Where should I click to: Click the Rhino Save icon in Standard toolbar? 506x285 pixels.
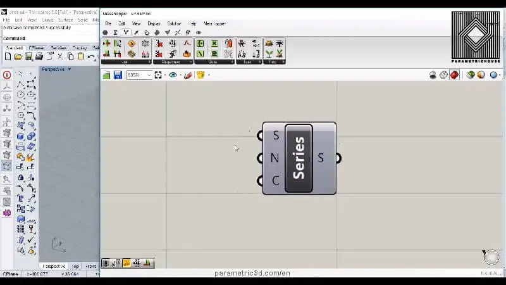click(28, 57)
